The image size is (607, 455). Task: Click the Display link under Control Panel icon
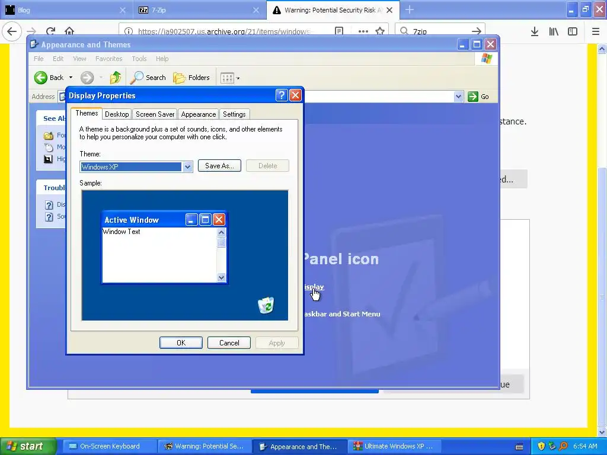point(314,287)
